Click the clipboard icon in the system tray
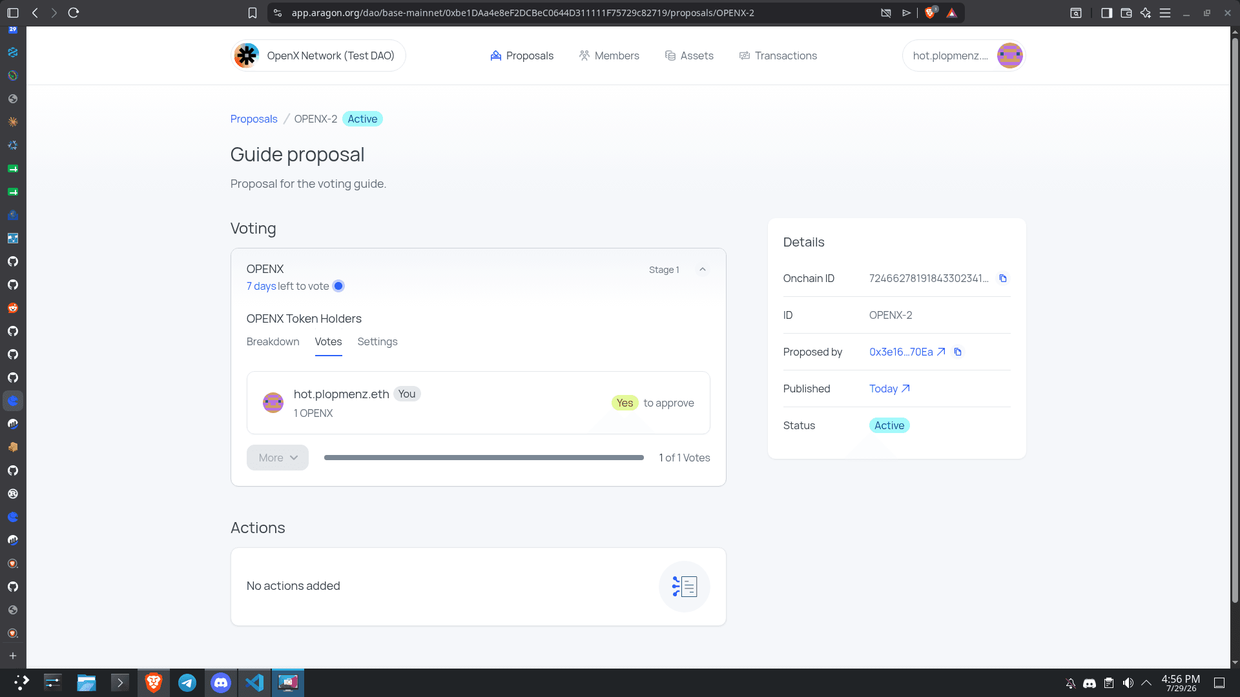Screen dimensions: 1240x697 [x=1108, y=683]
